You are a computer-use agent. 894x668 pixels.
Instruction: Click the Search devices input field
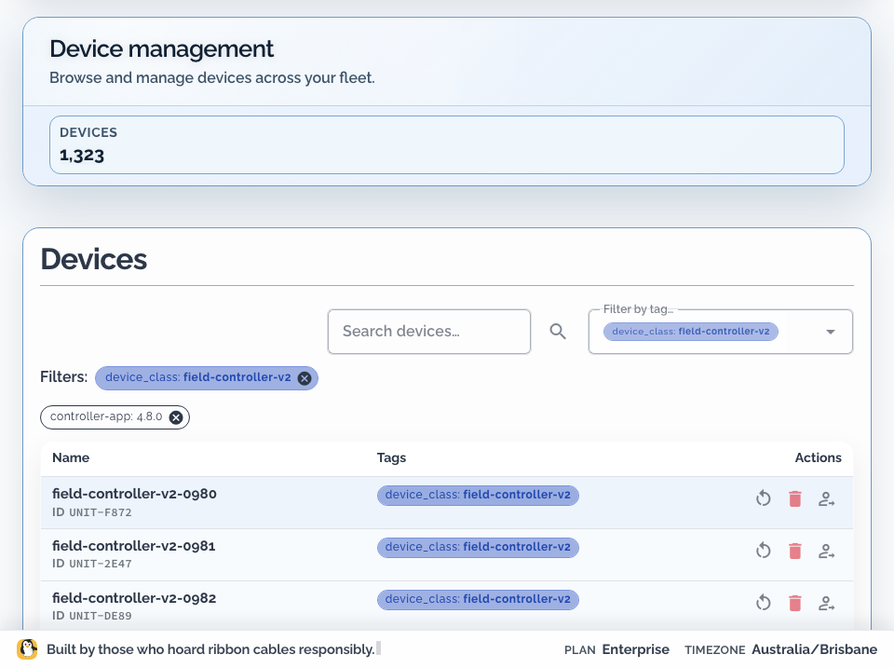click(x=429, y=332)
